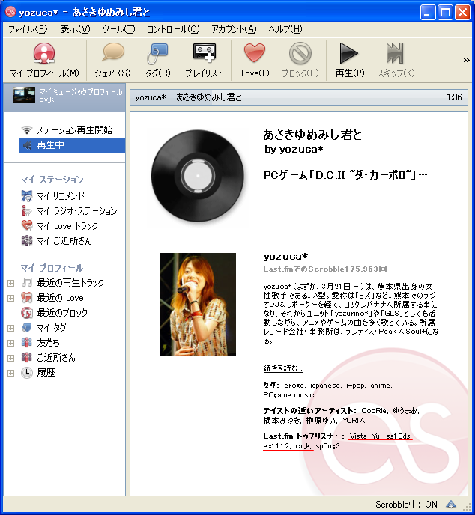Skip track with the スキップ icon
This screenshot has height=515, width=475.
(395, 53)
